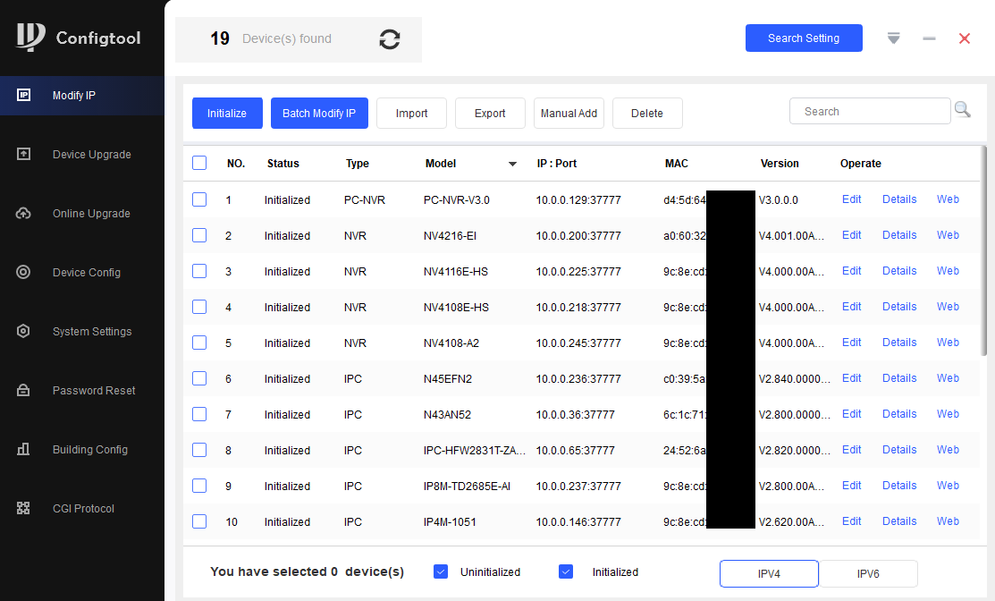Open the Online Upgrade section
Screen dimensions: 995x601
pyautogui.click(x=82, y=213)
